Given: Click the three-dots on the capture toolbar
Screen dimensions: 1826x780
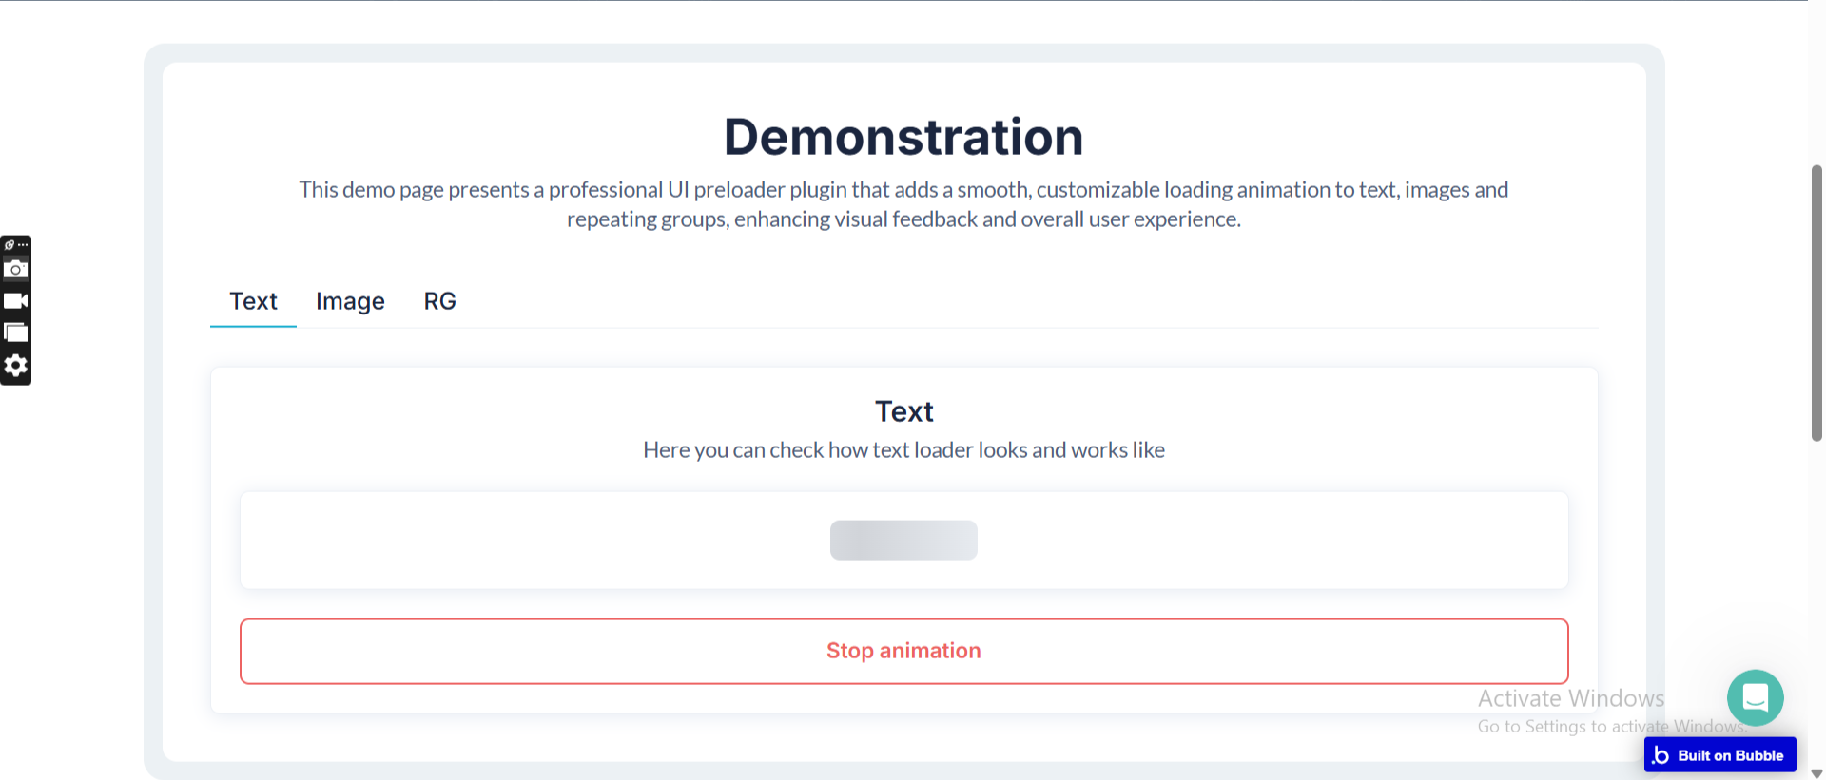Looking at the screenshot, I should [23, 245].
